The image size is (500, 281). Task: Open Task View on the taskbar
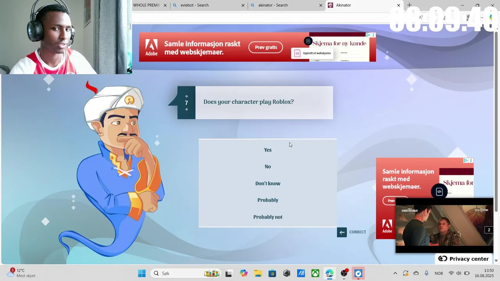pyautogui.click(x=229, y=274)
